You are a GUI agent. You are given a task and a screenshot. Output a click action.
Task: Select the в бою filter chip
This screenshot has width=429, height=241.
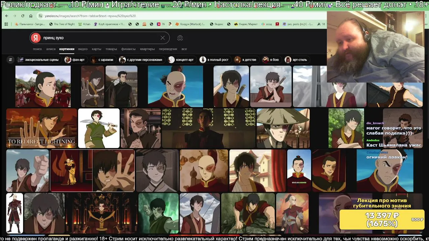click(x=271, y=60)
